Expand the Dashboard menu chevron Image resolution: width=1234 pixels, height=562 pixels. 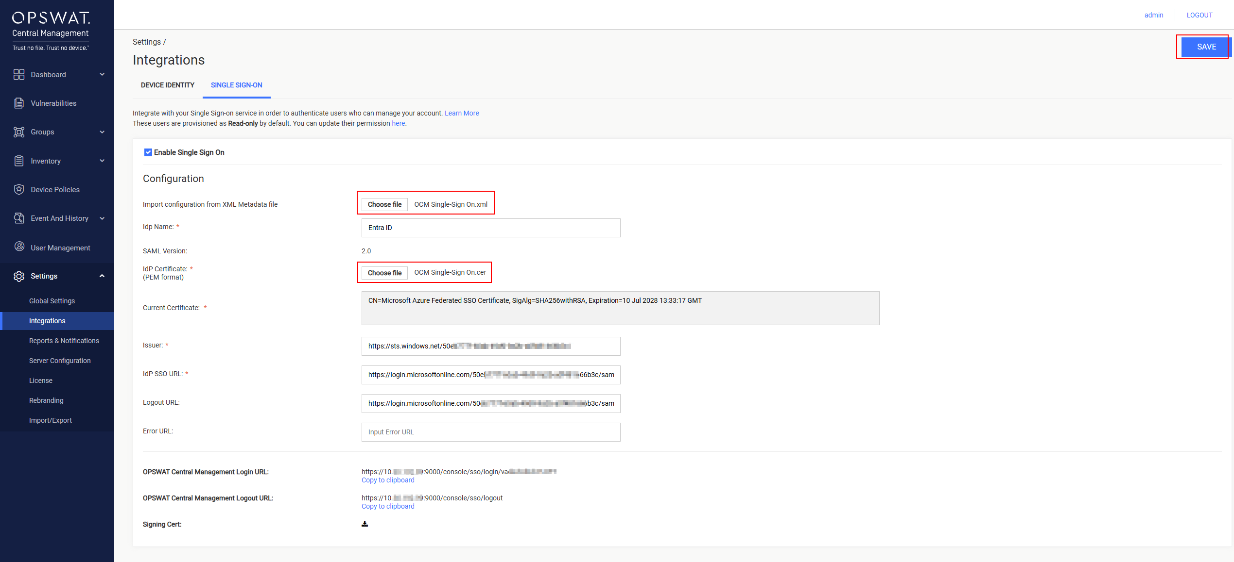pyautogui.click(x=102, y=74)
